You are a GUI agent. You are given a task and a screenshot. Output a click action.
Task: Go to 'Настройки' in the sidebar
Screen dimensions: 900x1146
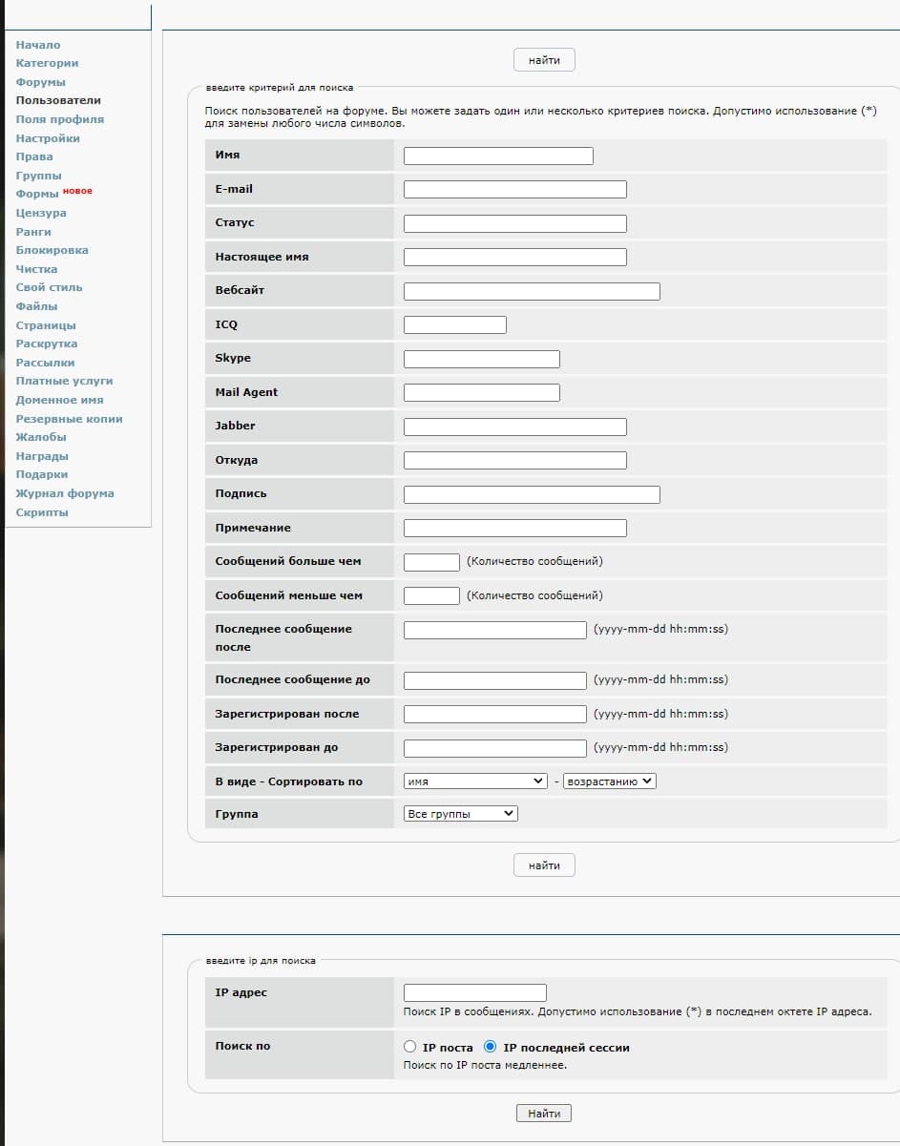pos(48,138)
